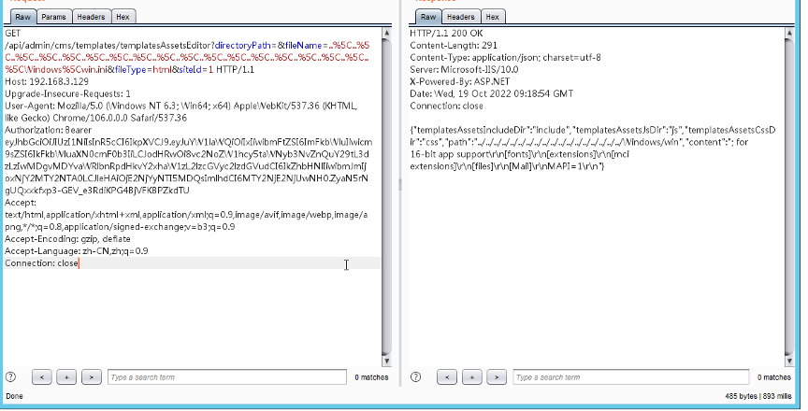The height and width of the screenshot is (411, 808).
Task: Click the 'Done' status bar text
Action: click(14, 396)
